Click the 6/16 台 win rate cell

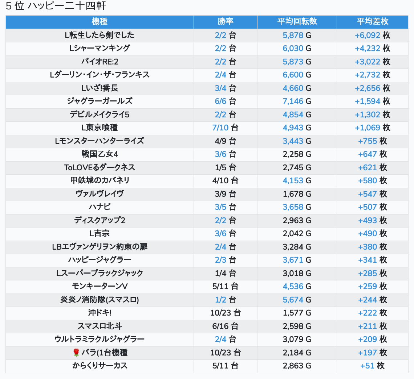pyautogui.click(x=226, y=326)
